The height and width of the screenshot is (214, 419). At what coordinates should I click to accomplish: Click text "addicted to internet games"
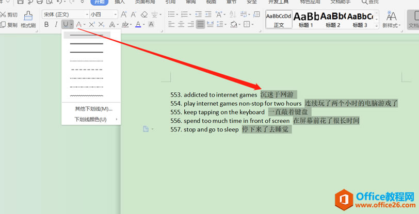click(x=220, y=94)
